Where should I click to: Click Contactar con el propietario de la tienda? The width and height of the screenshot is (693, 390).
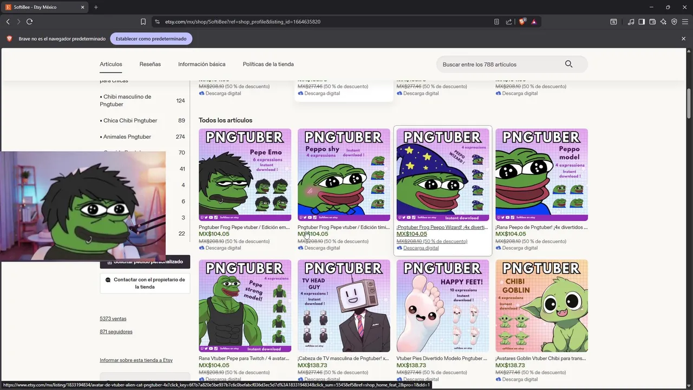click(145, 283)
